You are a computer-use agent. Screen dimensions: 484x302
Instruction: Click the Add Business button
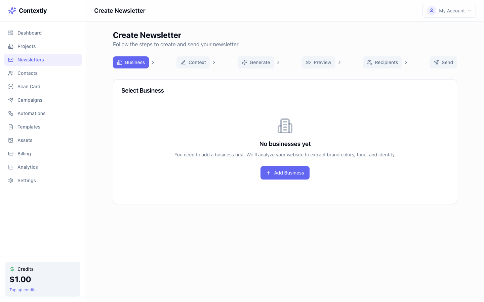(285, 172)
